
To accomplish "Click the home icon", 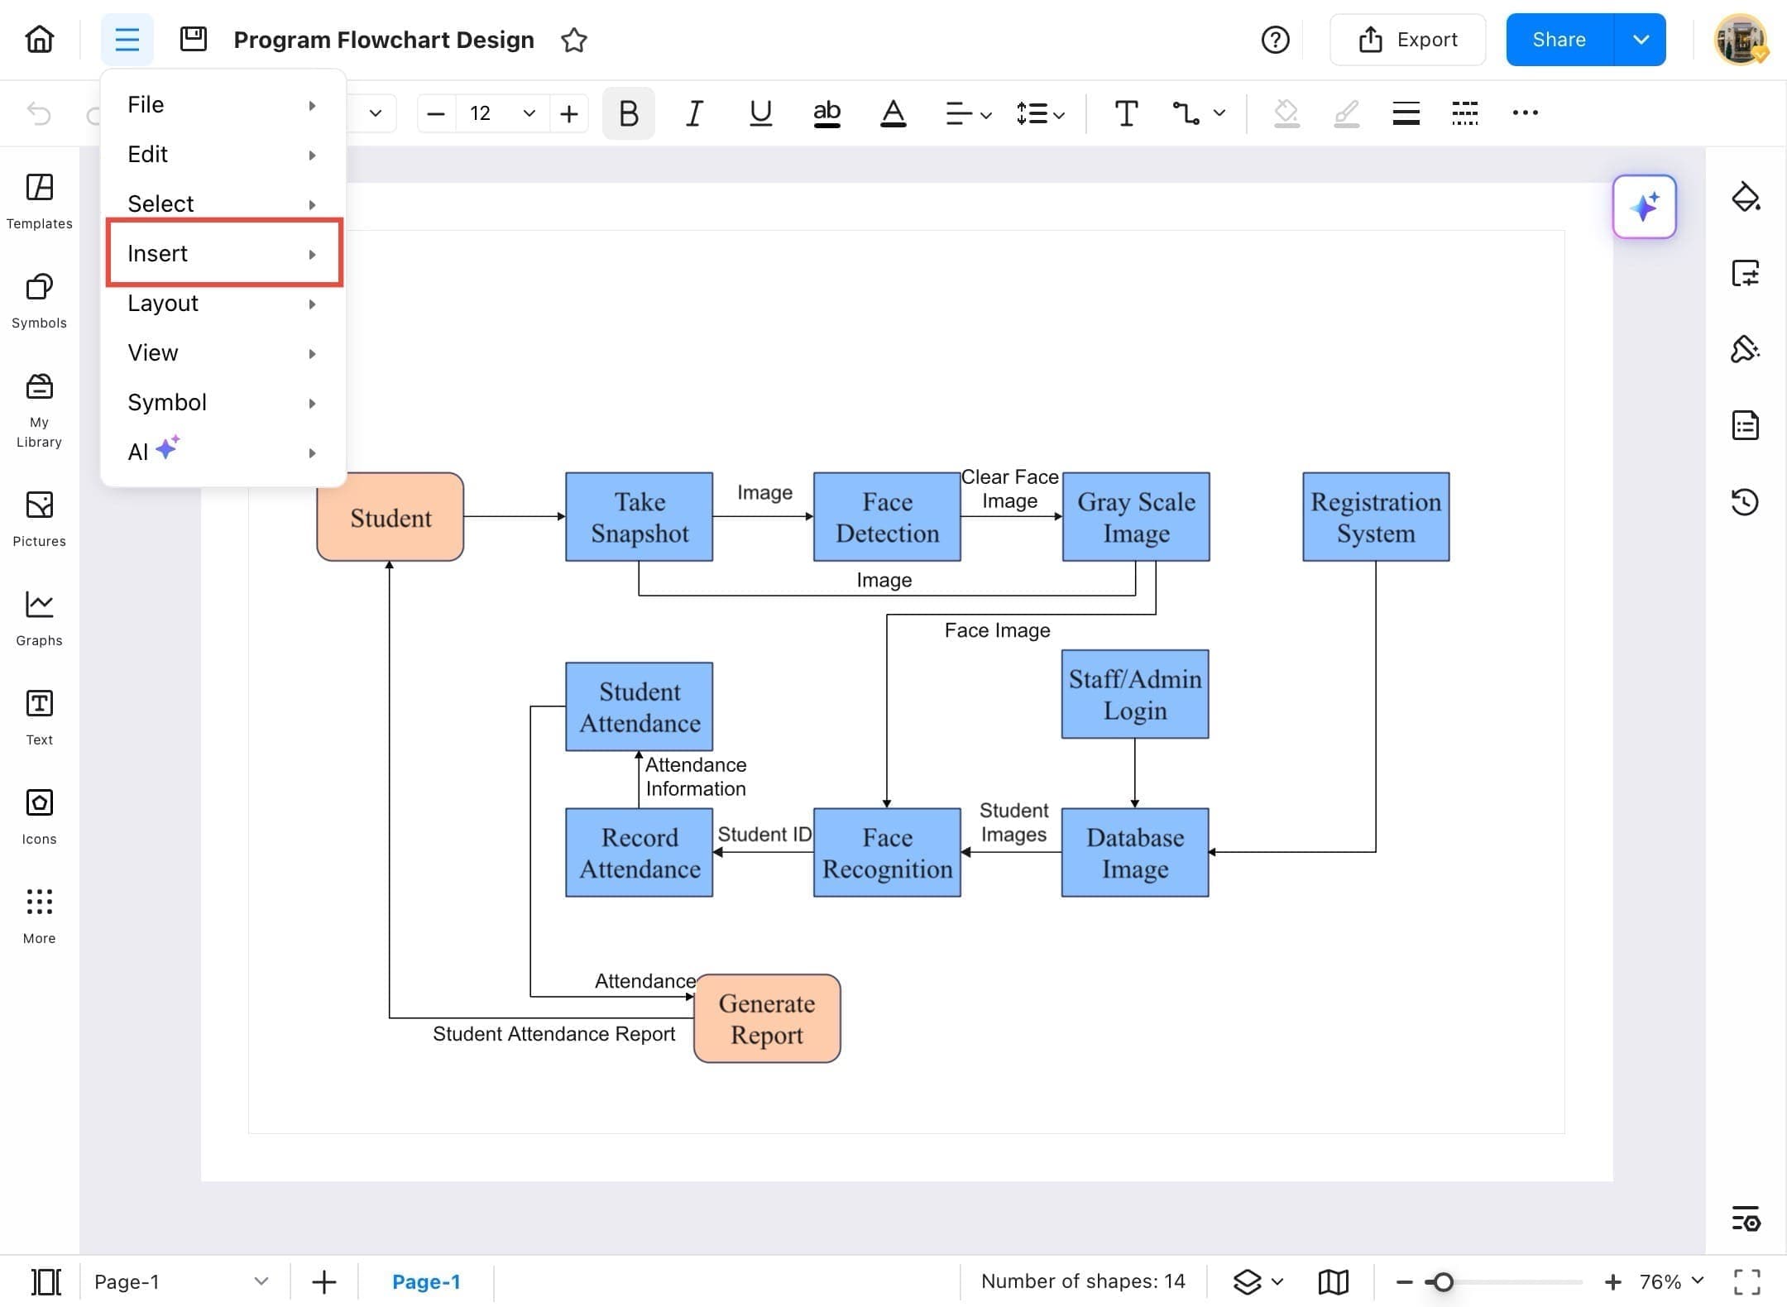I will pos(40,39).
